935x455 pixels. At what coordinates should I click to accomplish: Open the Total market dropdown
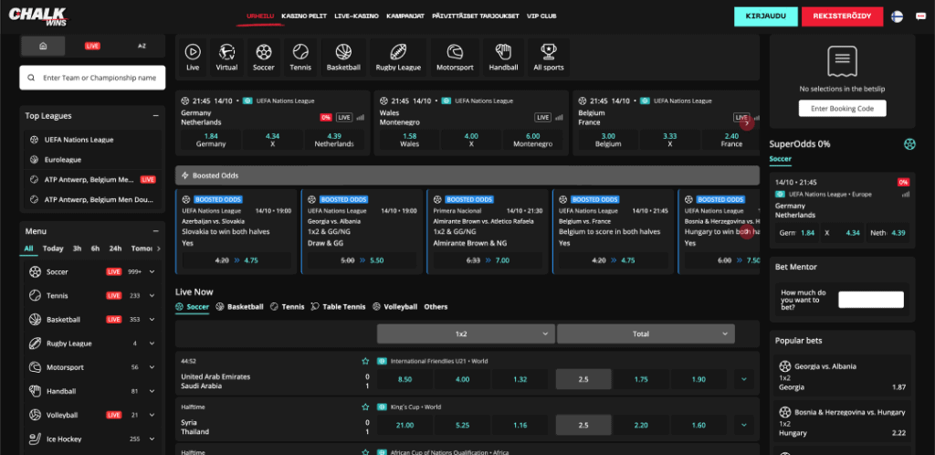point(646,334)
